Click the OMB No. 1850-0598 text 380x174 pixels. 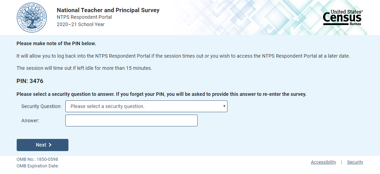(x=37, y=159)
